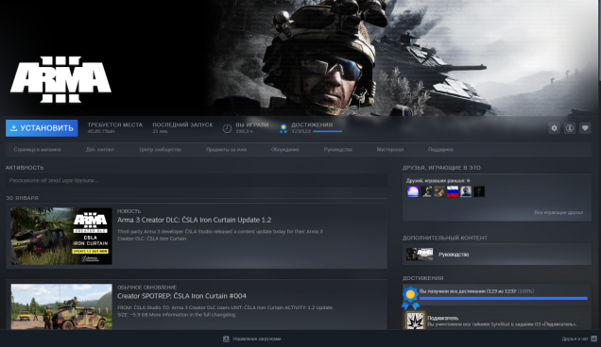Click the purple sphere friend avatar
Viewport: 601px width, 347px height.
pos(413,191)
